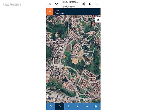Open the info icon in bottom toolbar
The image size is (147, 110).
click(x=68, y=106)
